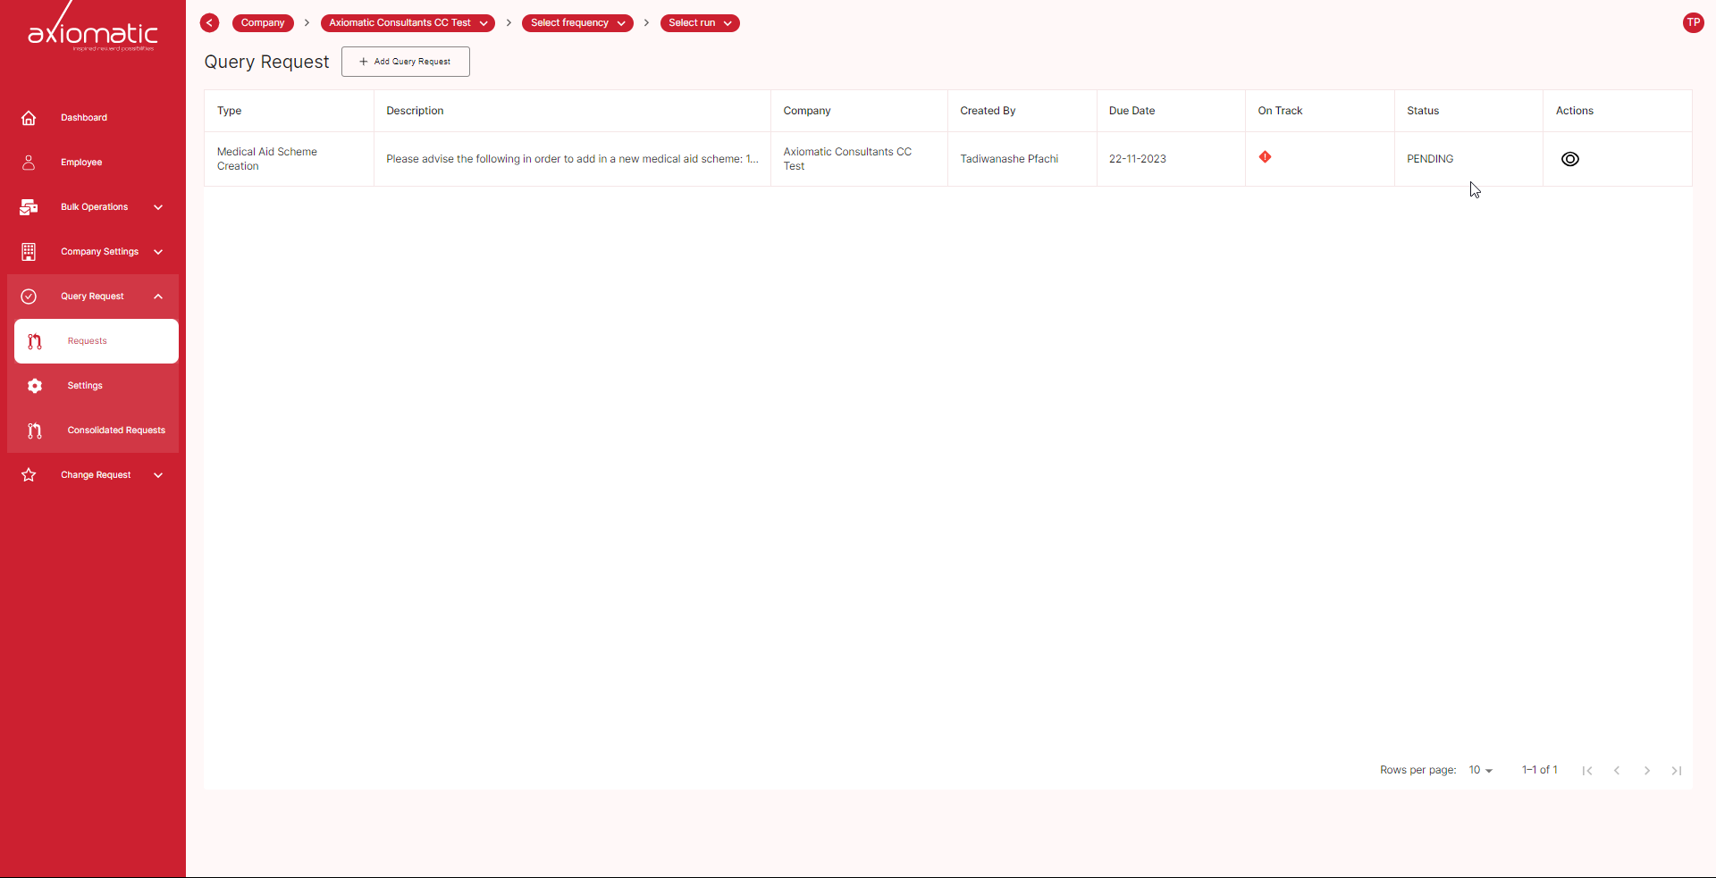Open the Select frequency dropdown
1716x878 pixels.
point(577,23)
